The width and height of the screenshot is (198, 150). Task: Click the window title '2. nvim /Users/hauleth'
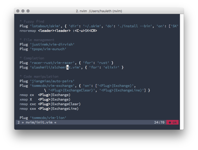pyautogui.click(x=99, y=11)
